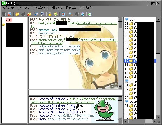This screenshot has height=125, width=162.
Task: Click the disconnect server icon with red X
Action: click(10, 14)
